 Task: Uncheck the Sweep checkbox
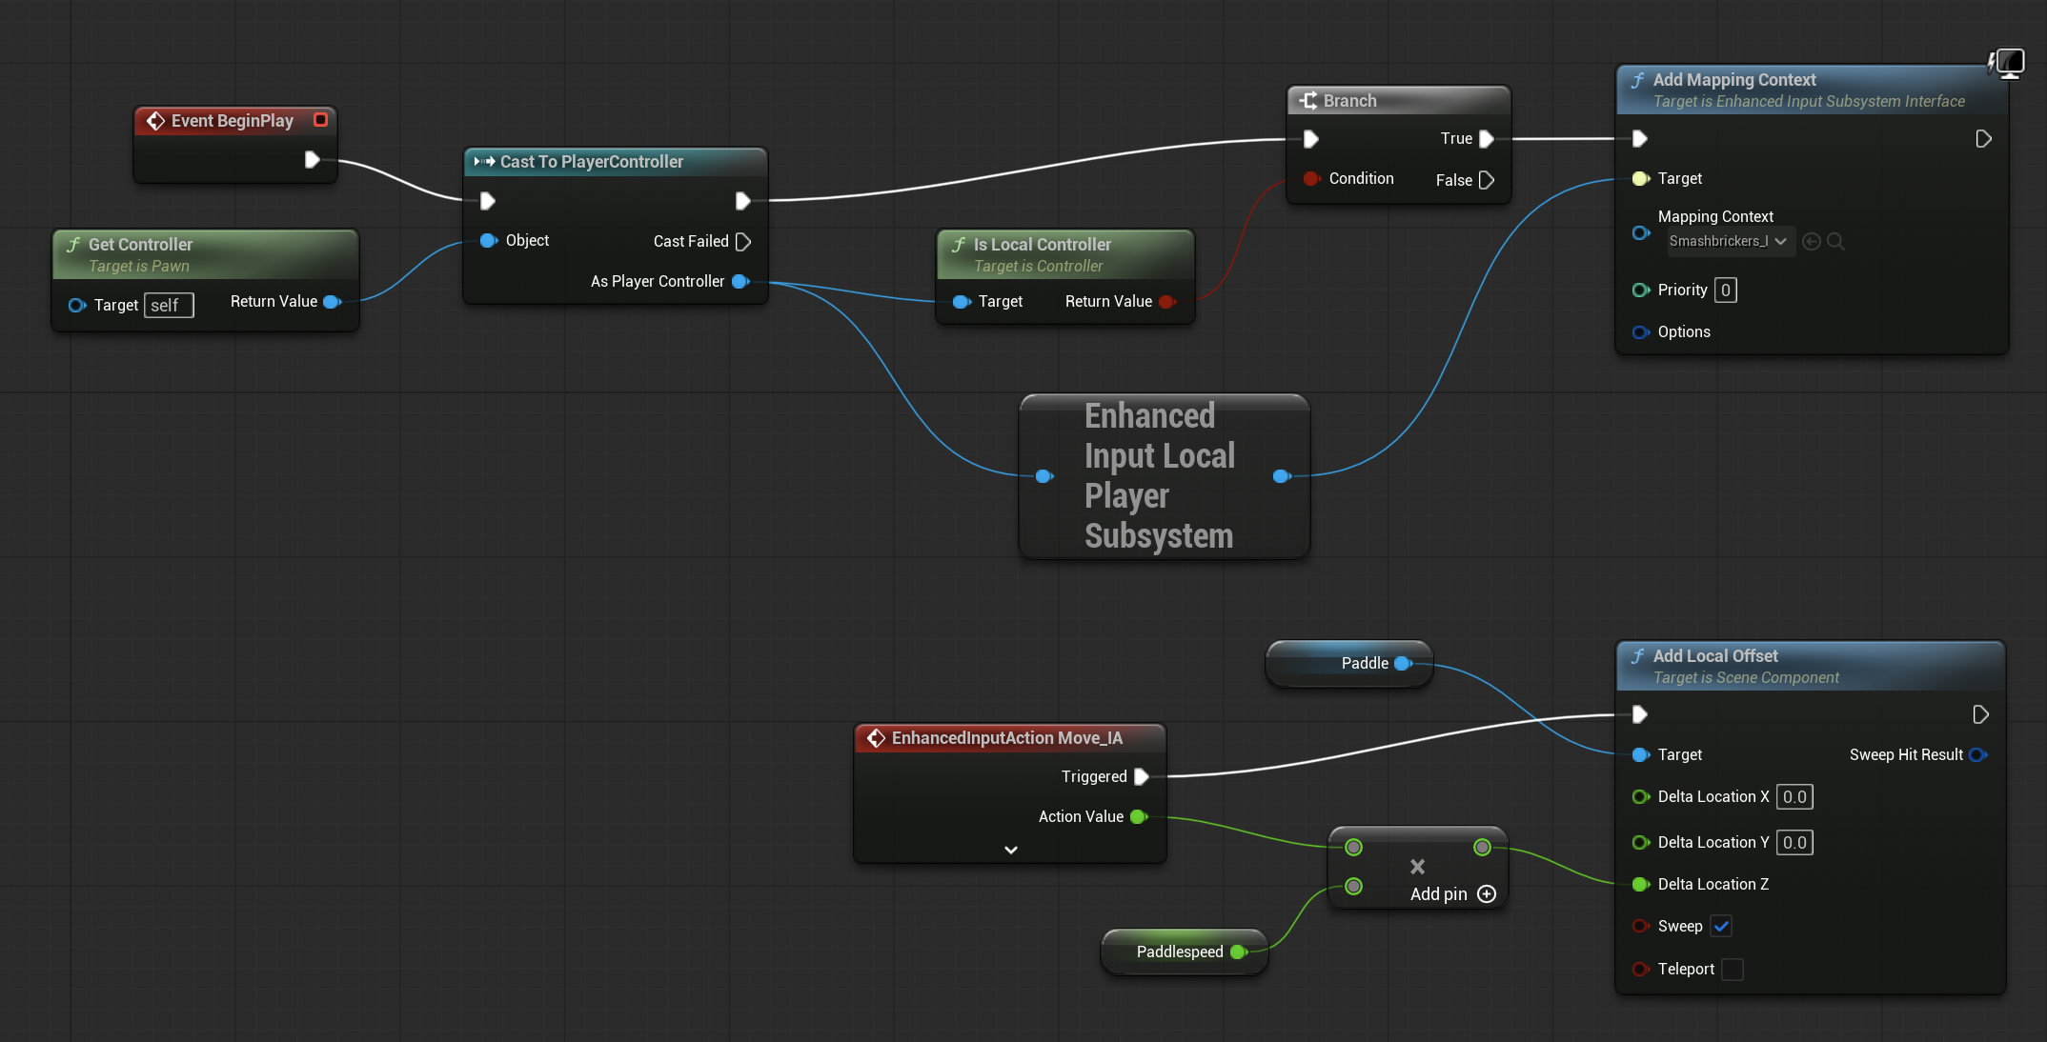pos(1721,926)
